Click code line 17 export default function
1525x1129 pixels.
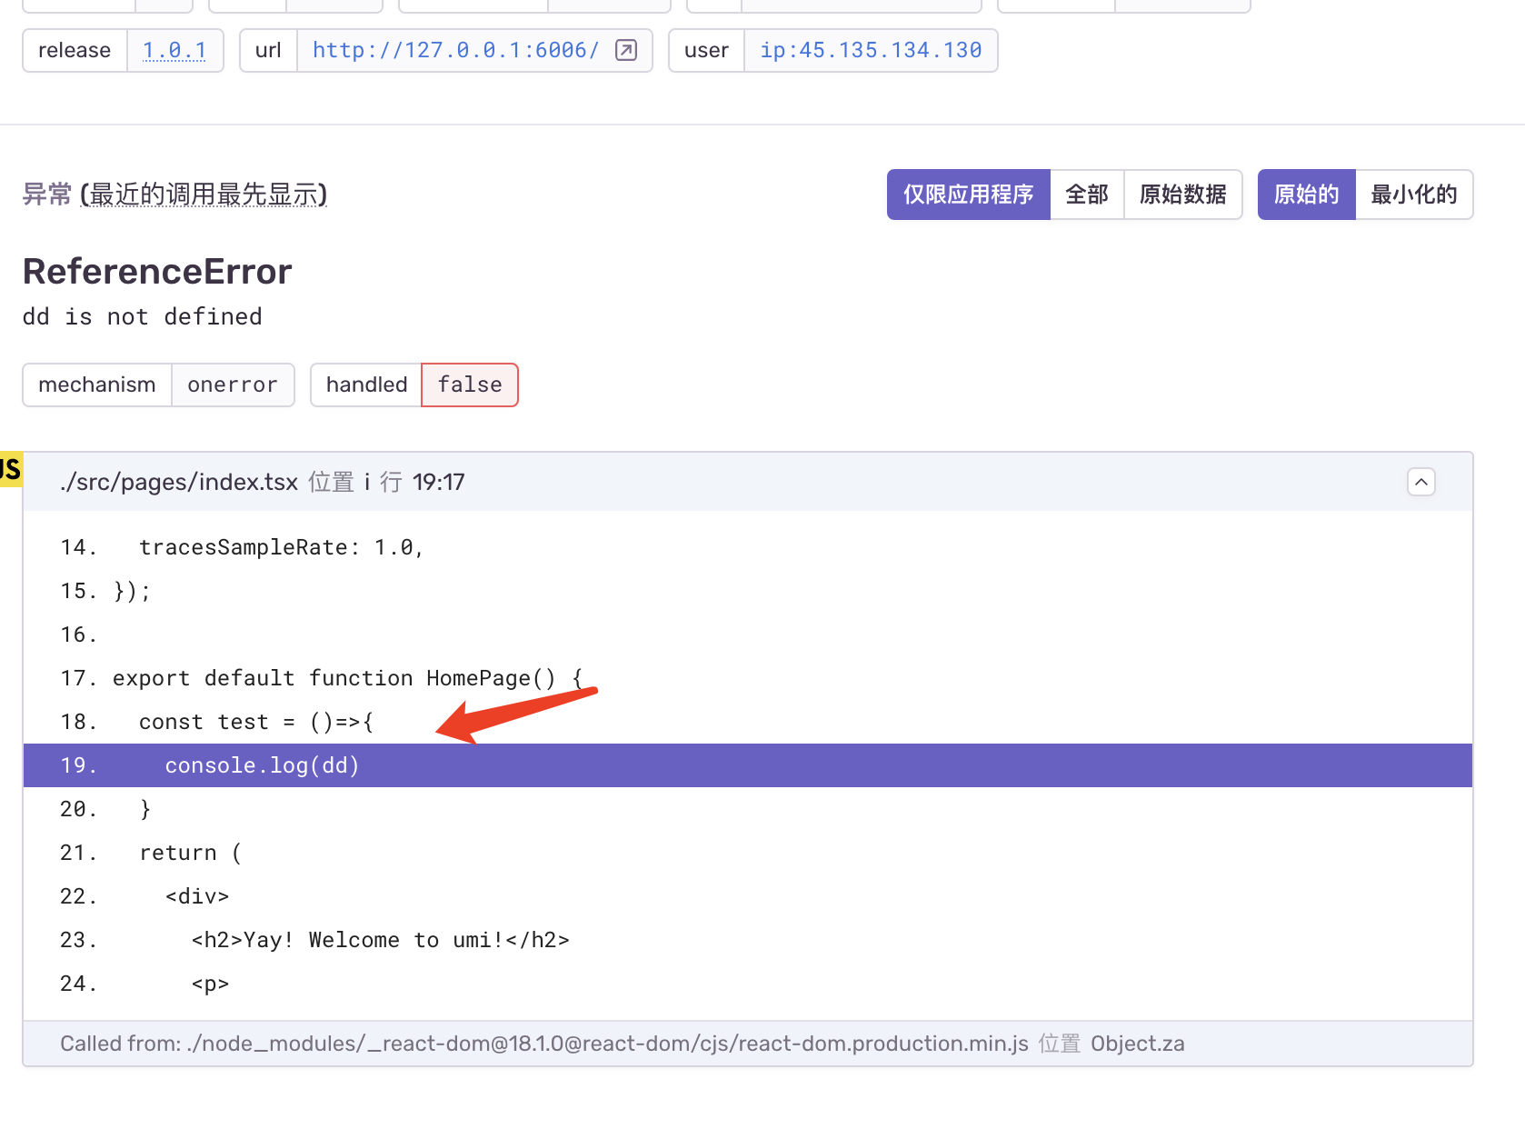click(x=748, y=678)
